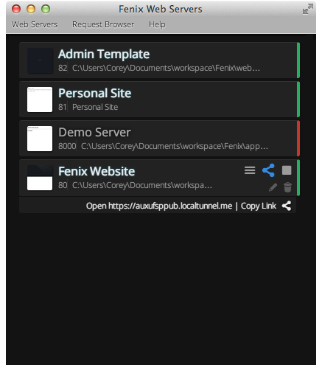Image resolution: width=322 pixels, height=365 pixels.
Task: Click port number 8000 on Demo Server
Action: click(67, 146)
